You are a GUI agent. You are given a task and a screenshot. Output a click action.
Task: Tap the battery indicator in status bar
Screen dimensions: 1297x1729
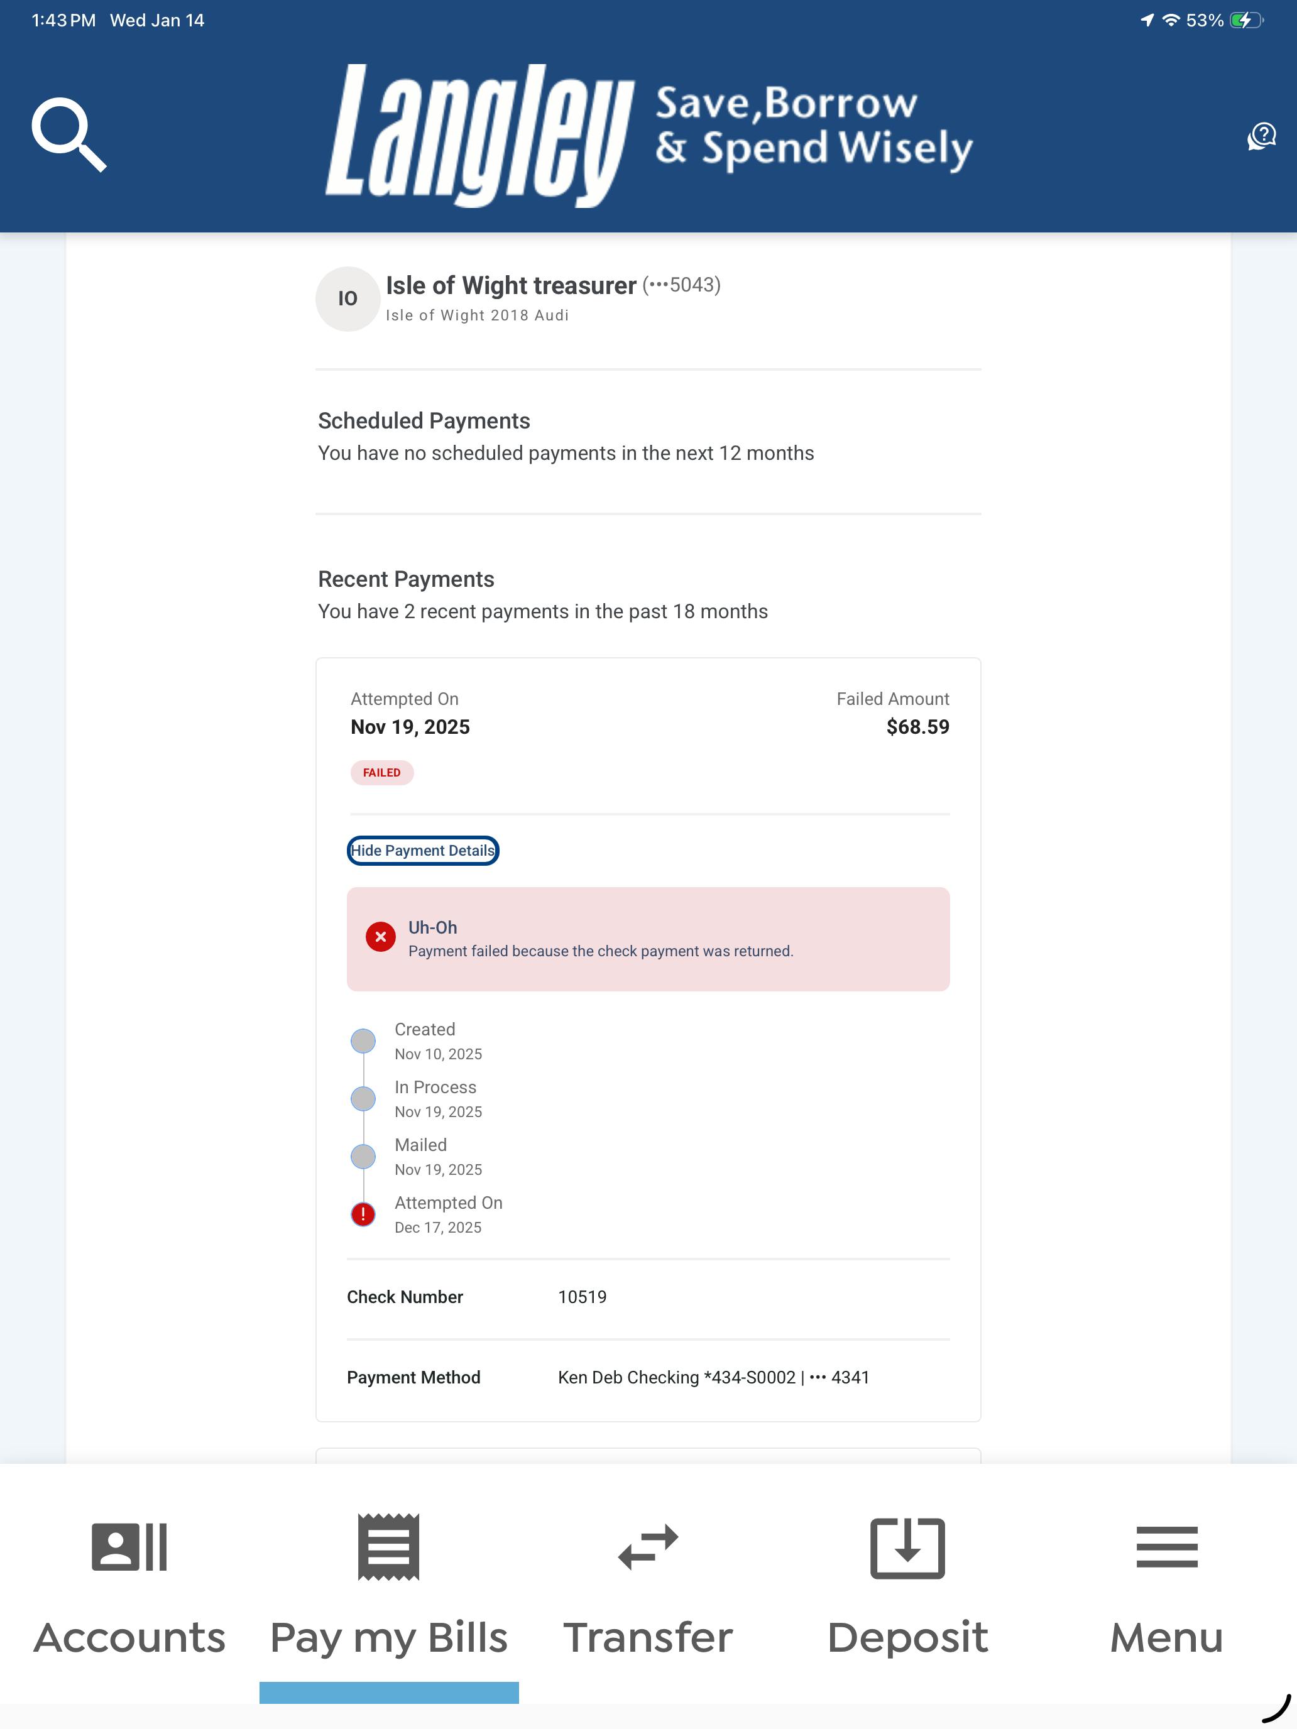point(1245,20)
